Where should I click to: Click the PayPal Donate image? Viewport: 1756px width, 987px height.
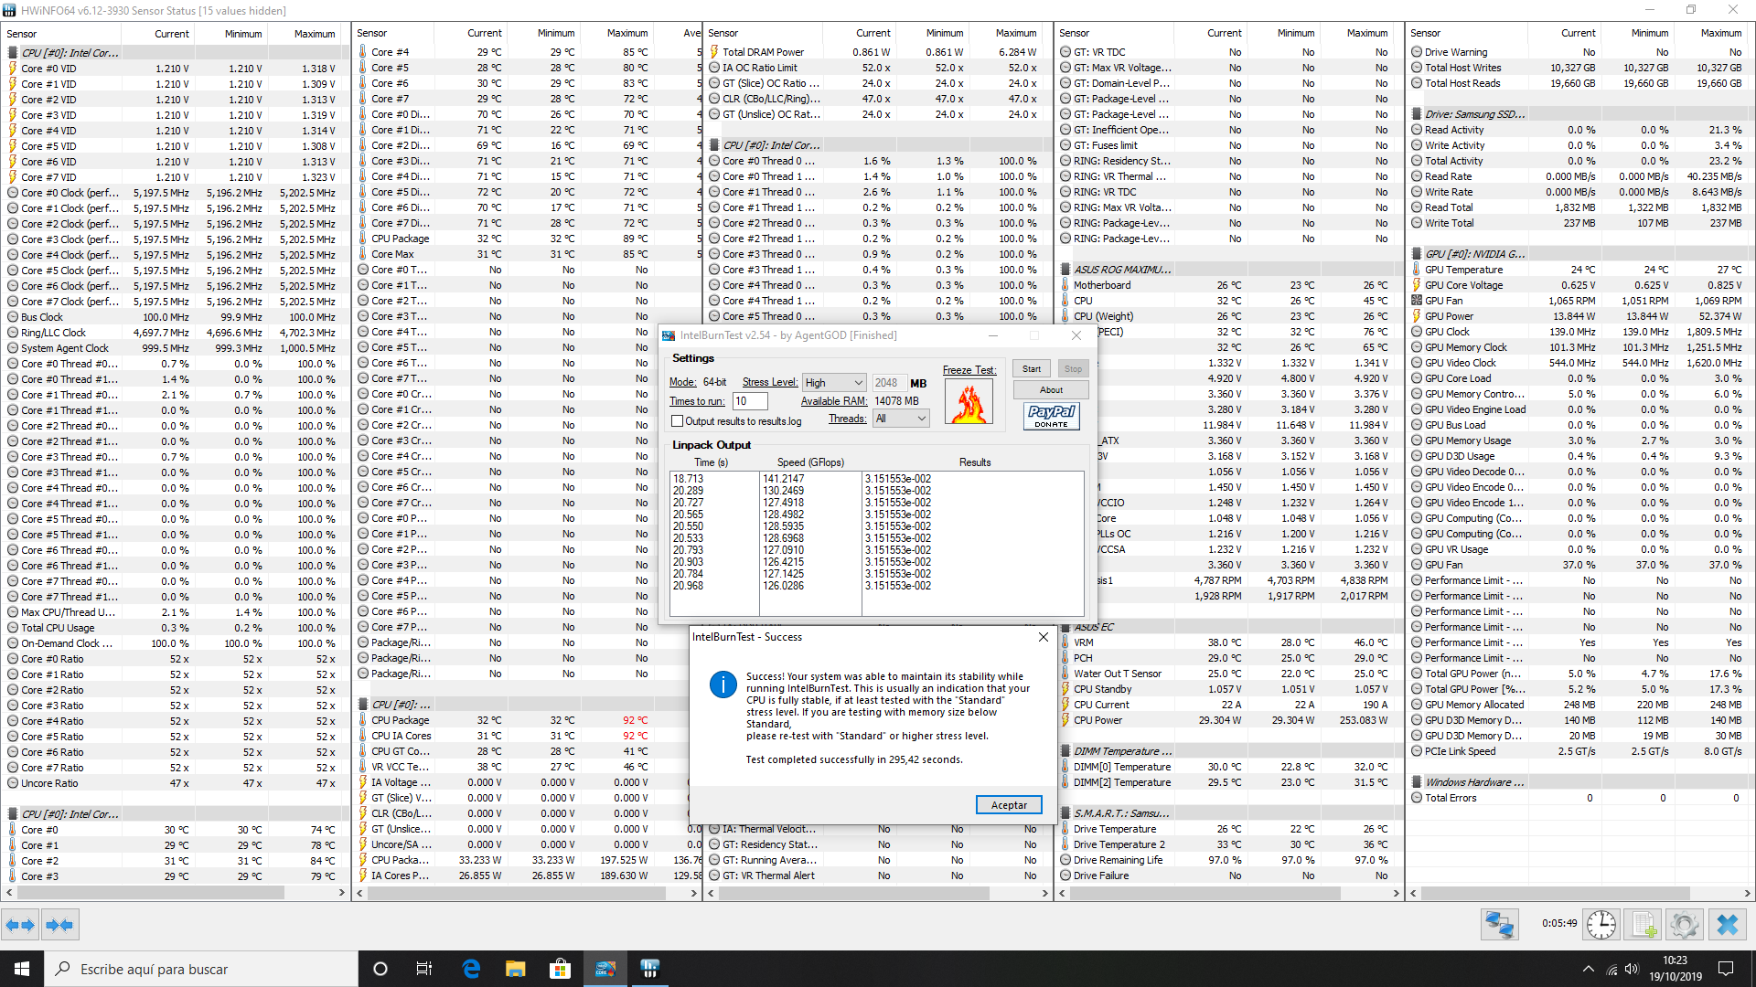point(1051,416)
